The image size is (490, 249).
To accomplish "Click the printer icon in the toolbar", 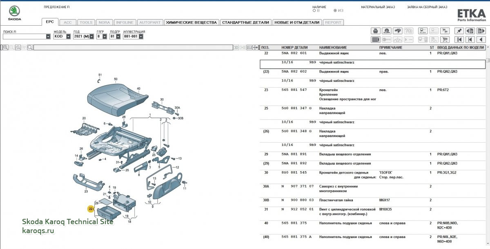I will pos(375,31).
